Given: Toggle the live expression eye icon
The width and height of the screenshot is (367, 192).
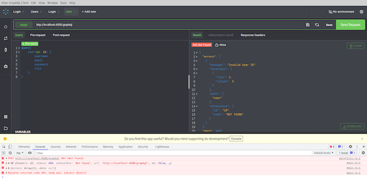Looking at the screenshot, I should 30,153.
